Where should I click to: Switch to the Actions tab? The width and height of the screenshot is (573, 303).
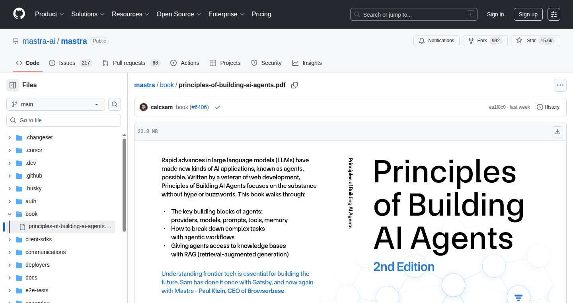coord(185,63)
